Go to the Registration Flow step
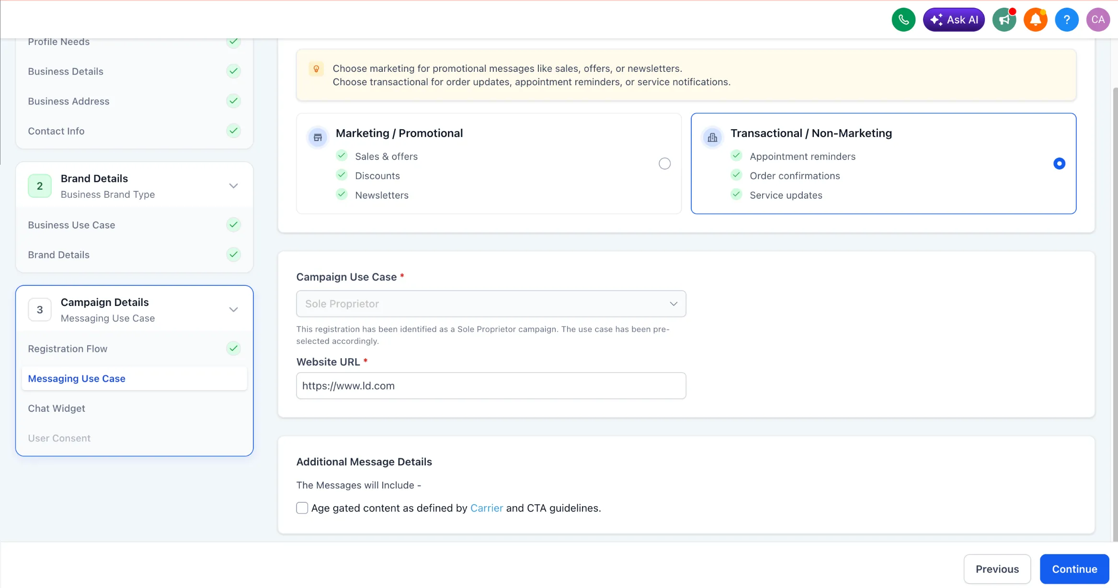 click(x=68, y=348)
